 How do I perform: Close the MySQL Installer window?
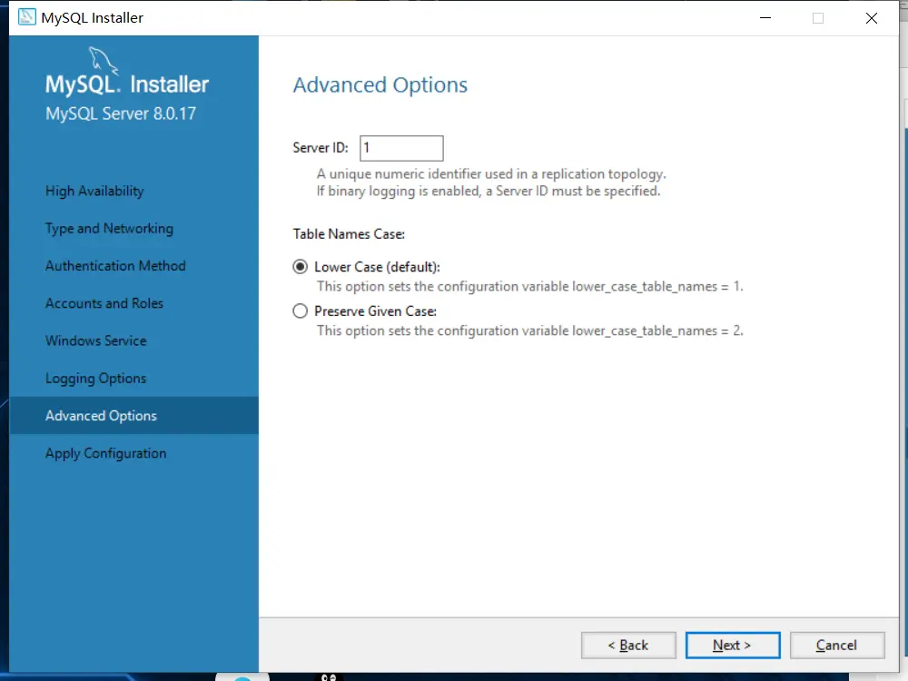(x=871, y=18)
